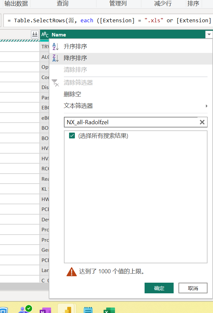The height and width of the screenshot is (313, 213).
Task: Cancel the filter with 取消
Action: coord(193,288)
